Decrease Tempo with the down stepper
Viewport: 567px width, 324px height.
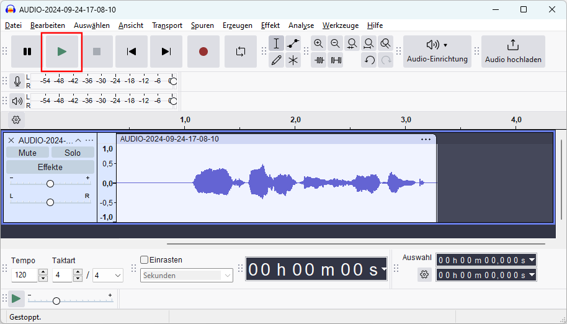pyautogui.click(x=43, y=279)
